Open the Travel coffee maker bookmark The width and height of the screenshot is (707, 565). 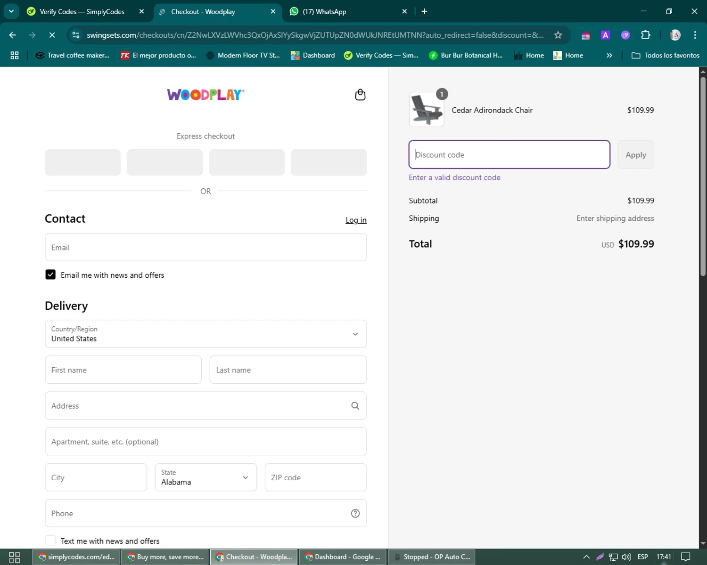tap(73, 55)
